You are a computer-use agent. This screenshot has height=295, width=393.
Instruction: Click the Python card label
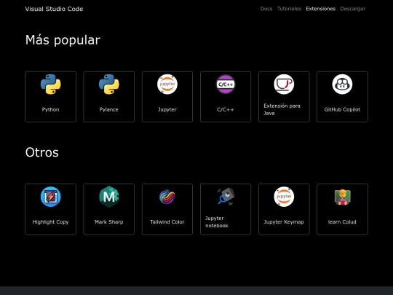[51, 109]
